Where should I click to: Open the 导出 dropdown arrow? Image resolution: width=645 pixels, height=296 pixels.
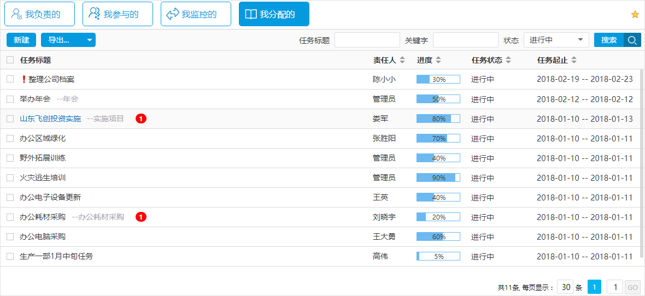coord(90,40)
